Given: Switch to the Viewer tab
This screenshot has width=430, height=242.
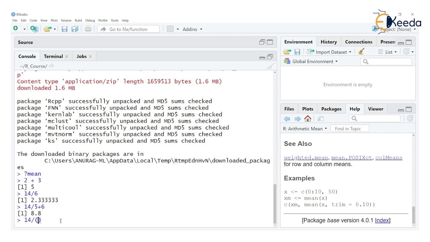Looking at the screenshot, I should (x=376, y=109).
